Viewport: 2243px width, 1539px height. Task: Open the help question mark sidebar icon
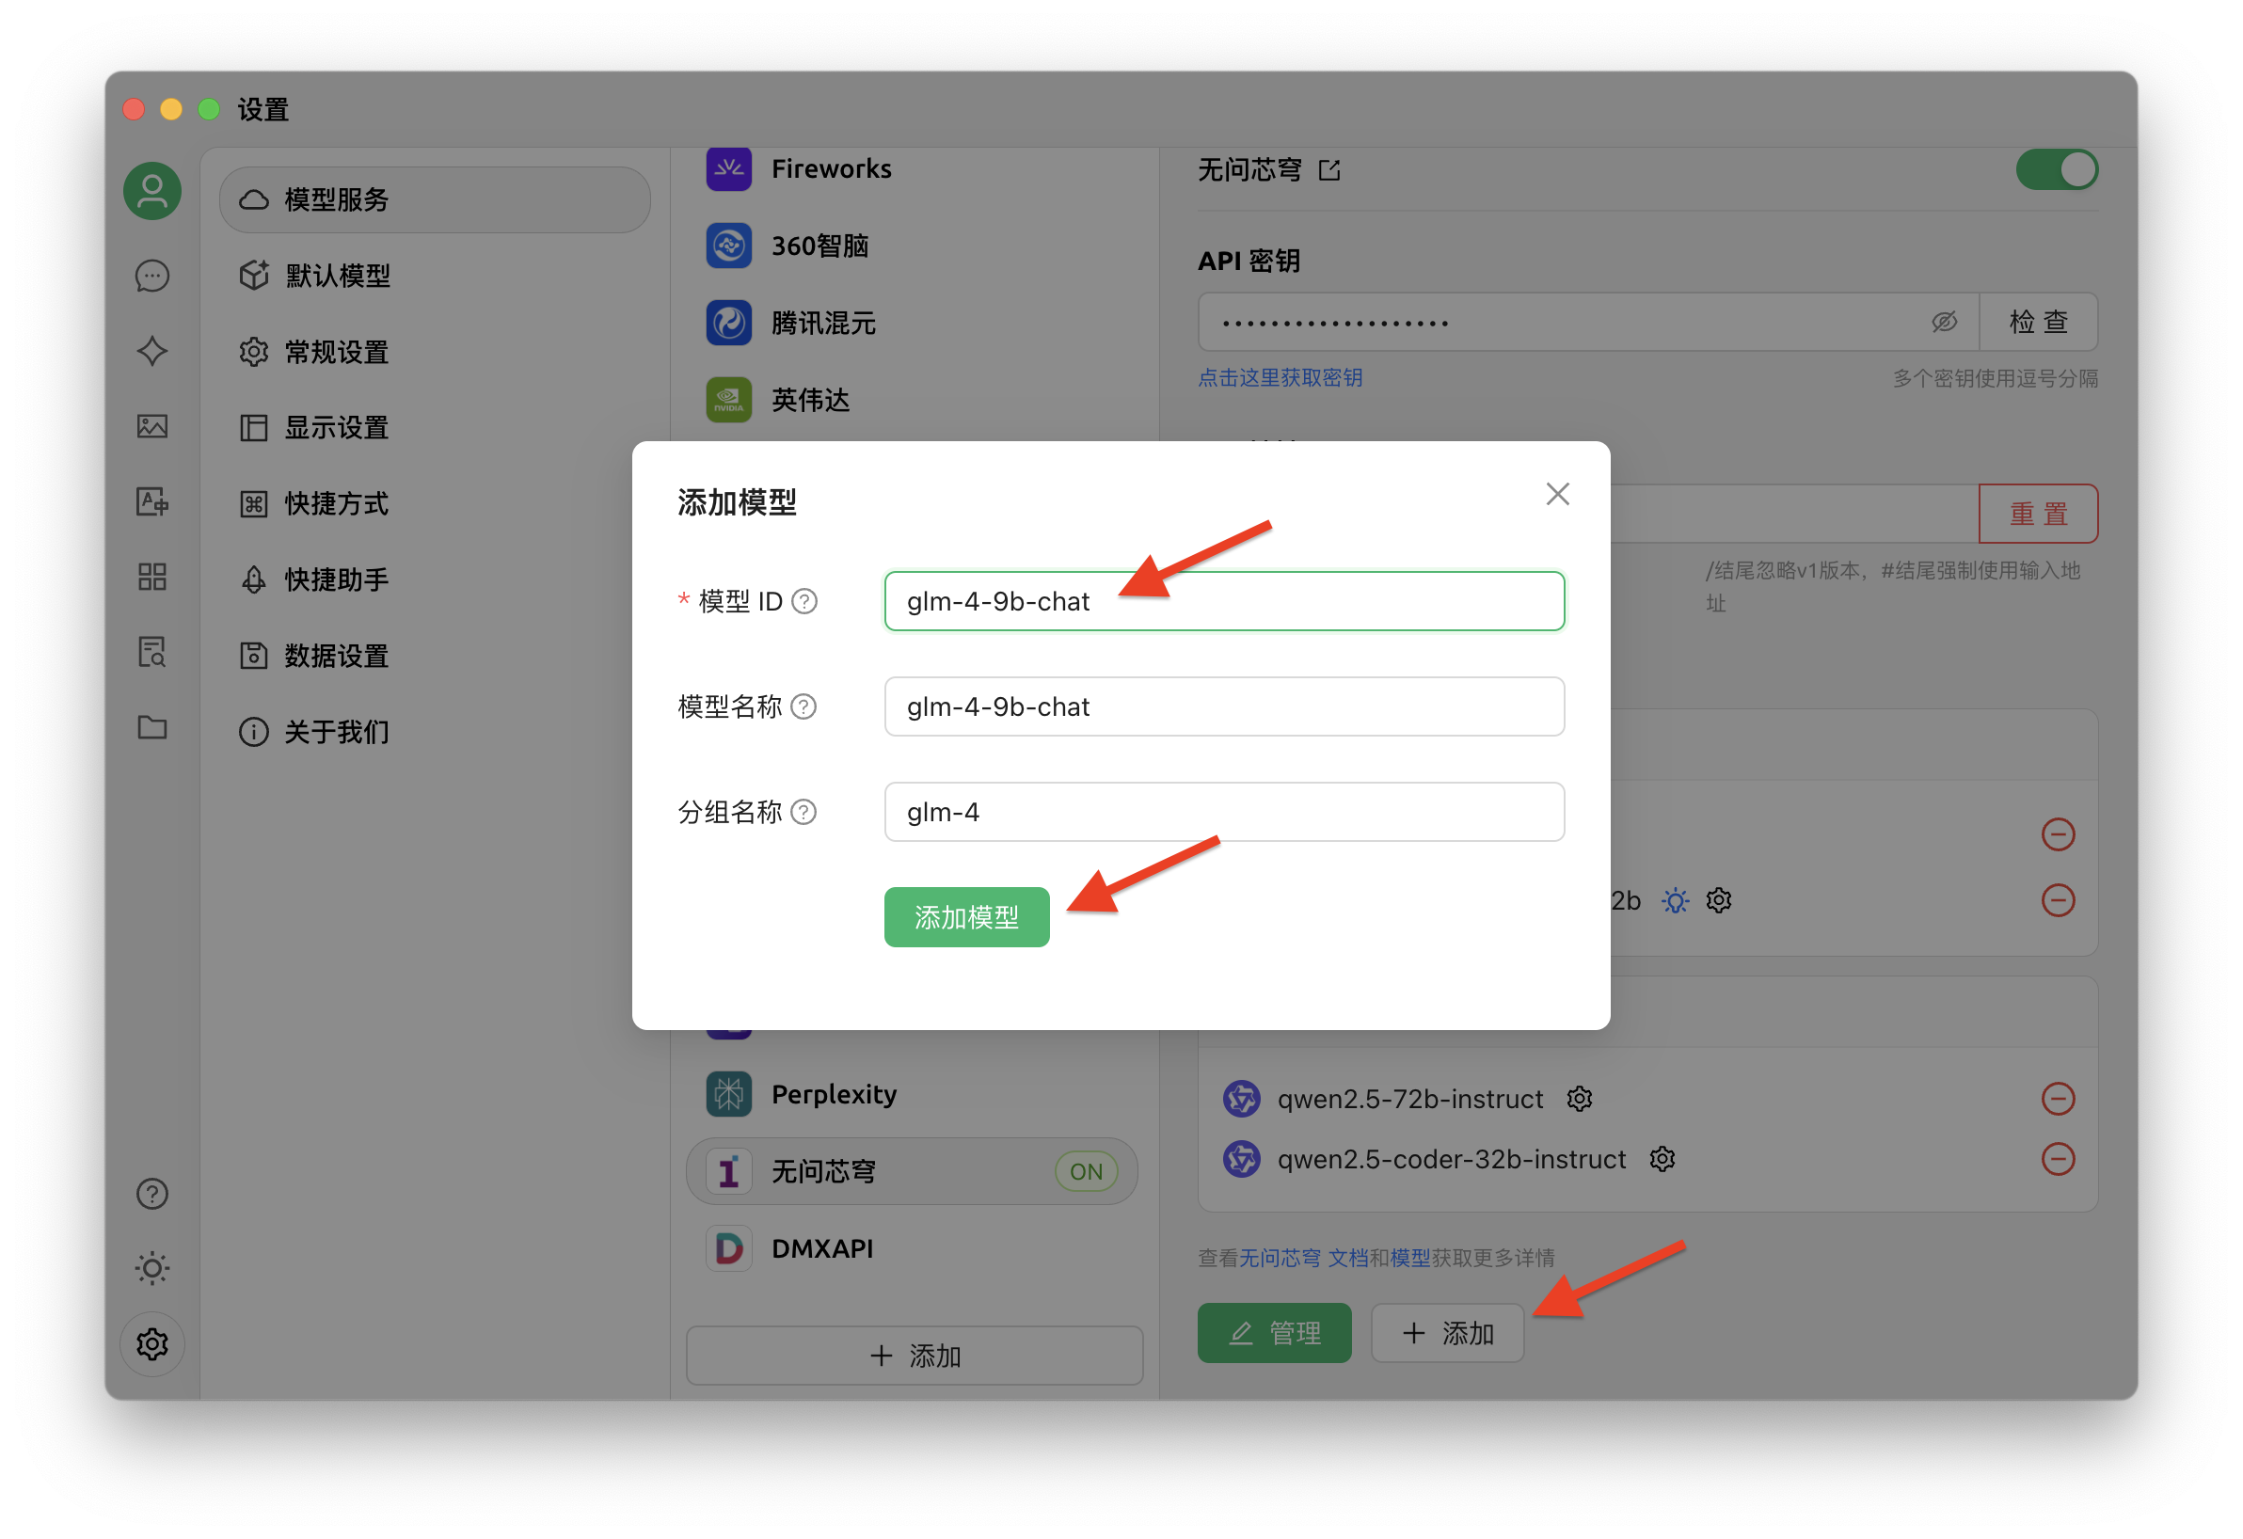152,1195
